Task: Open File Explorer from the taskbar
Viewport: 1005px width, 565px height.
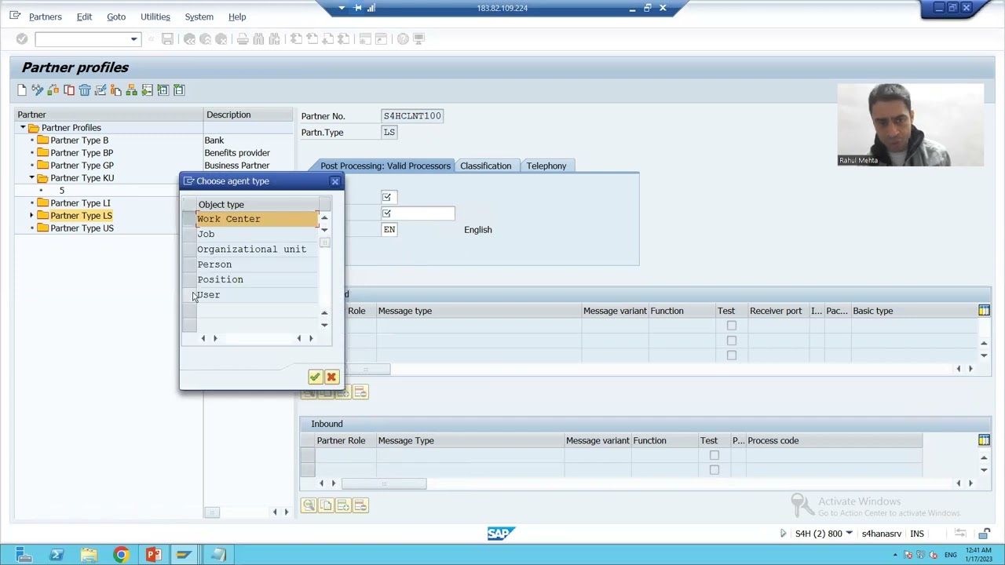Action: click(x=89, y=555)
